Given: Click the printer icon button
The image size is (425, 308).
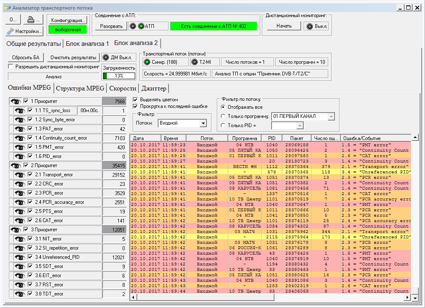Looking at the screenshot, I should pyautogui.click(x=34, y=20).
